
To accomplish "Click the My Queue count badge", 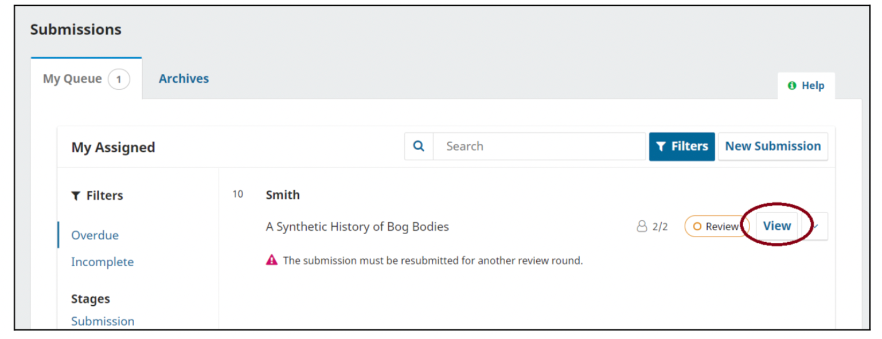I will pos(119,79).
